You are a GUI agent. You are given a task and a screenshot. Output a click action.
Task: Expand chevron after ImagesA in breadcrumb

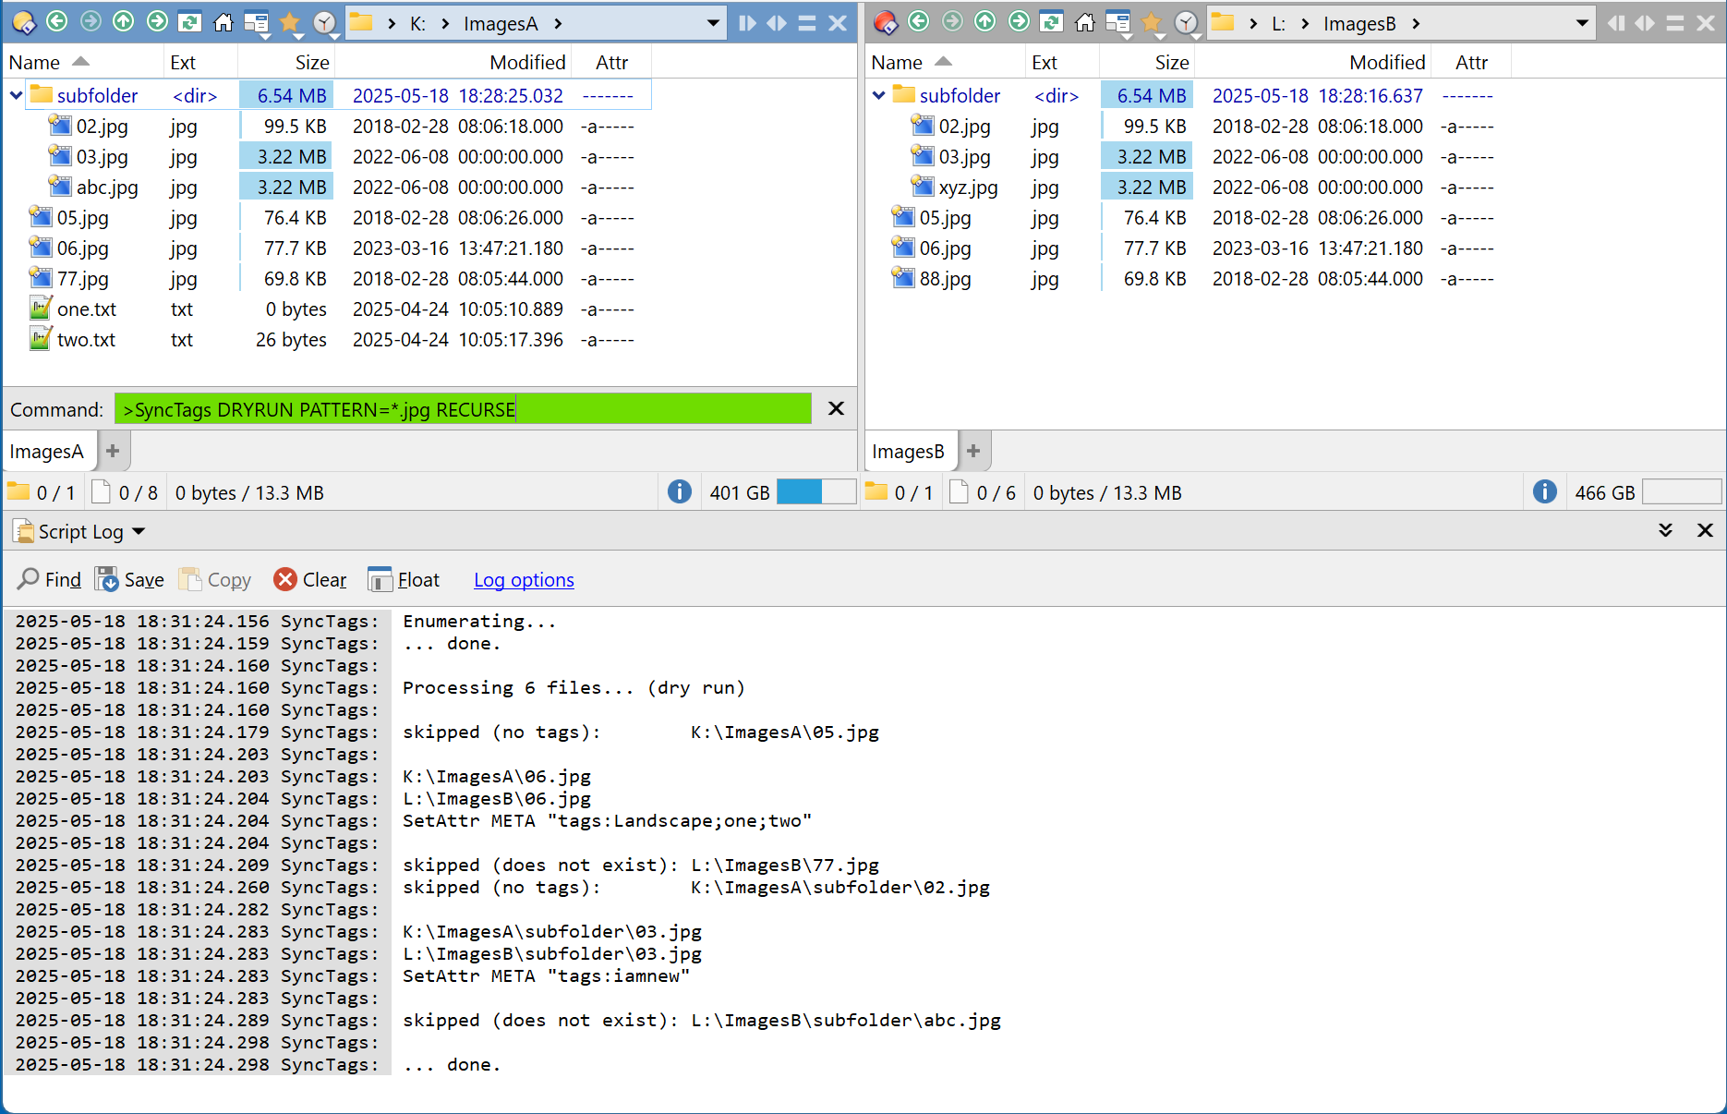pos(558,24)
